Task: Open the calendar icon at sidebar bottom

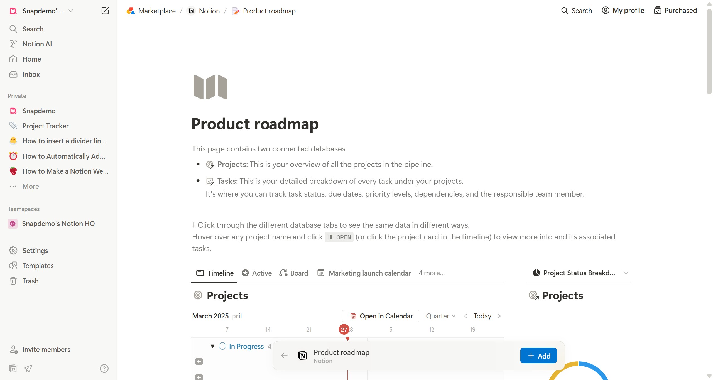Action: click(x=13, y=369)
